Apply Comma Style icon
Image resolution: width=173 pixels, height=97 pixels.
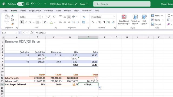point(104,22)
